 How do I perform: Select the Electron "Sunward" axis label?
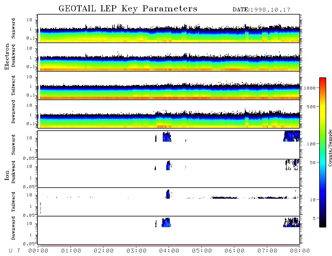pyautogui.click(x=13, y=29)
